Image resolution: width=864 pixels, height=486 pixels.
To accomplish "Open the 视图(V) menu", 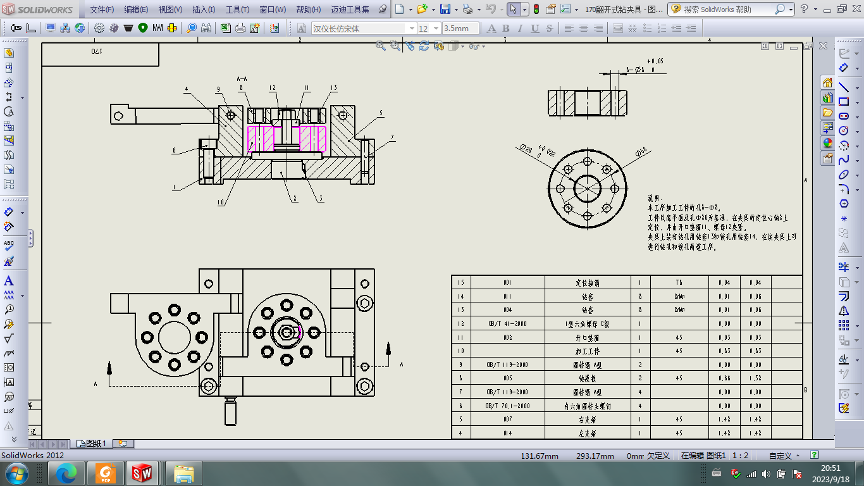I will [x=170, y=9].
